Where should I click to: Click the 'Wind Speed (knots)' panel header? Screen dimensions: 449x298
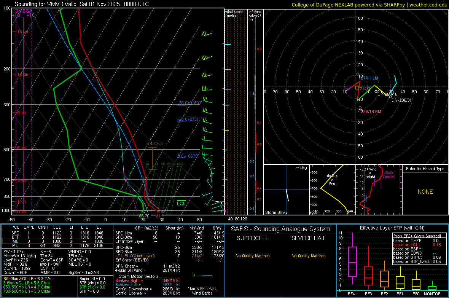234,13
